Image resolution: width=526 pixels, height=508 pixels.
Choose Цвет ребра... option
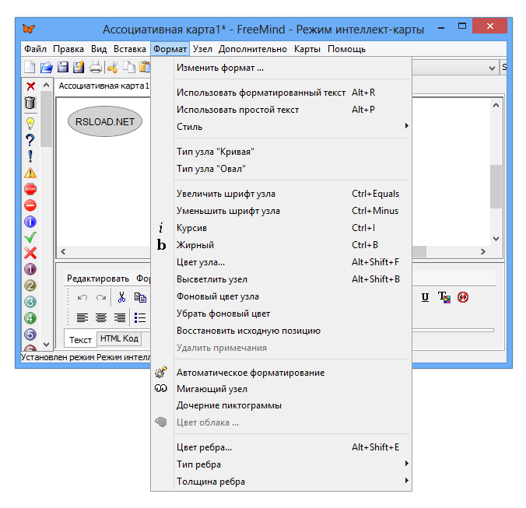coord(281,447)
